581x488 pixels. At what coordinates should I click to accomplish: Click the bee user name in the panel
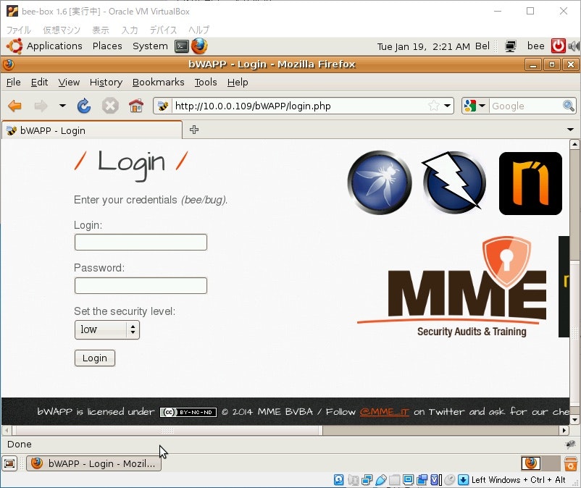[535, 46]
